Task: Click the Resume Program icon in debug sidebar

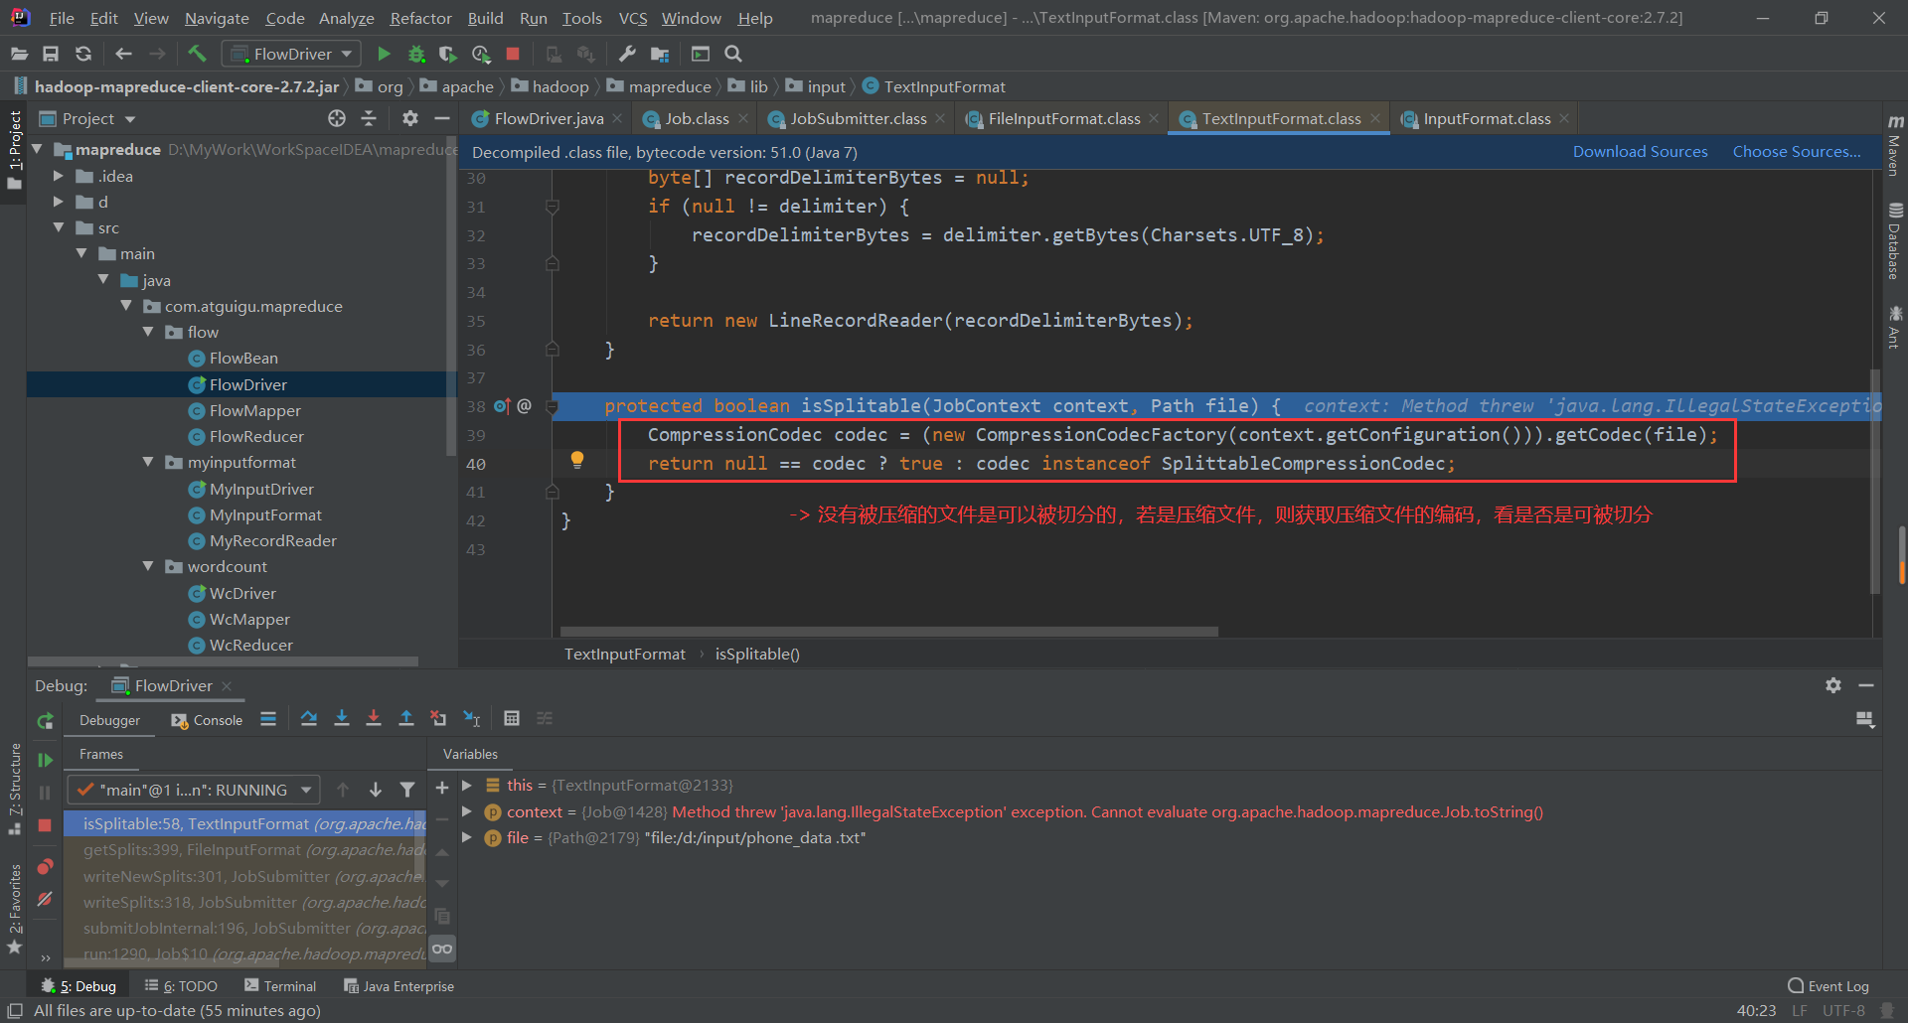Action: 45,760
